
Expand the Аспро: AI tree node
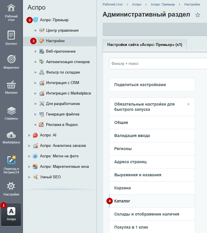coord(29,135)
